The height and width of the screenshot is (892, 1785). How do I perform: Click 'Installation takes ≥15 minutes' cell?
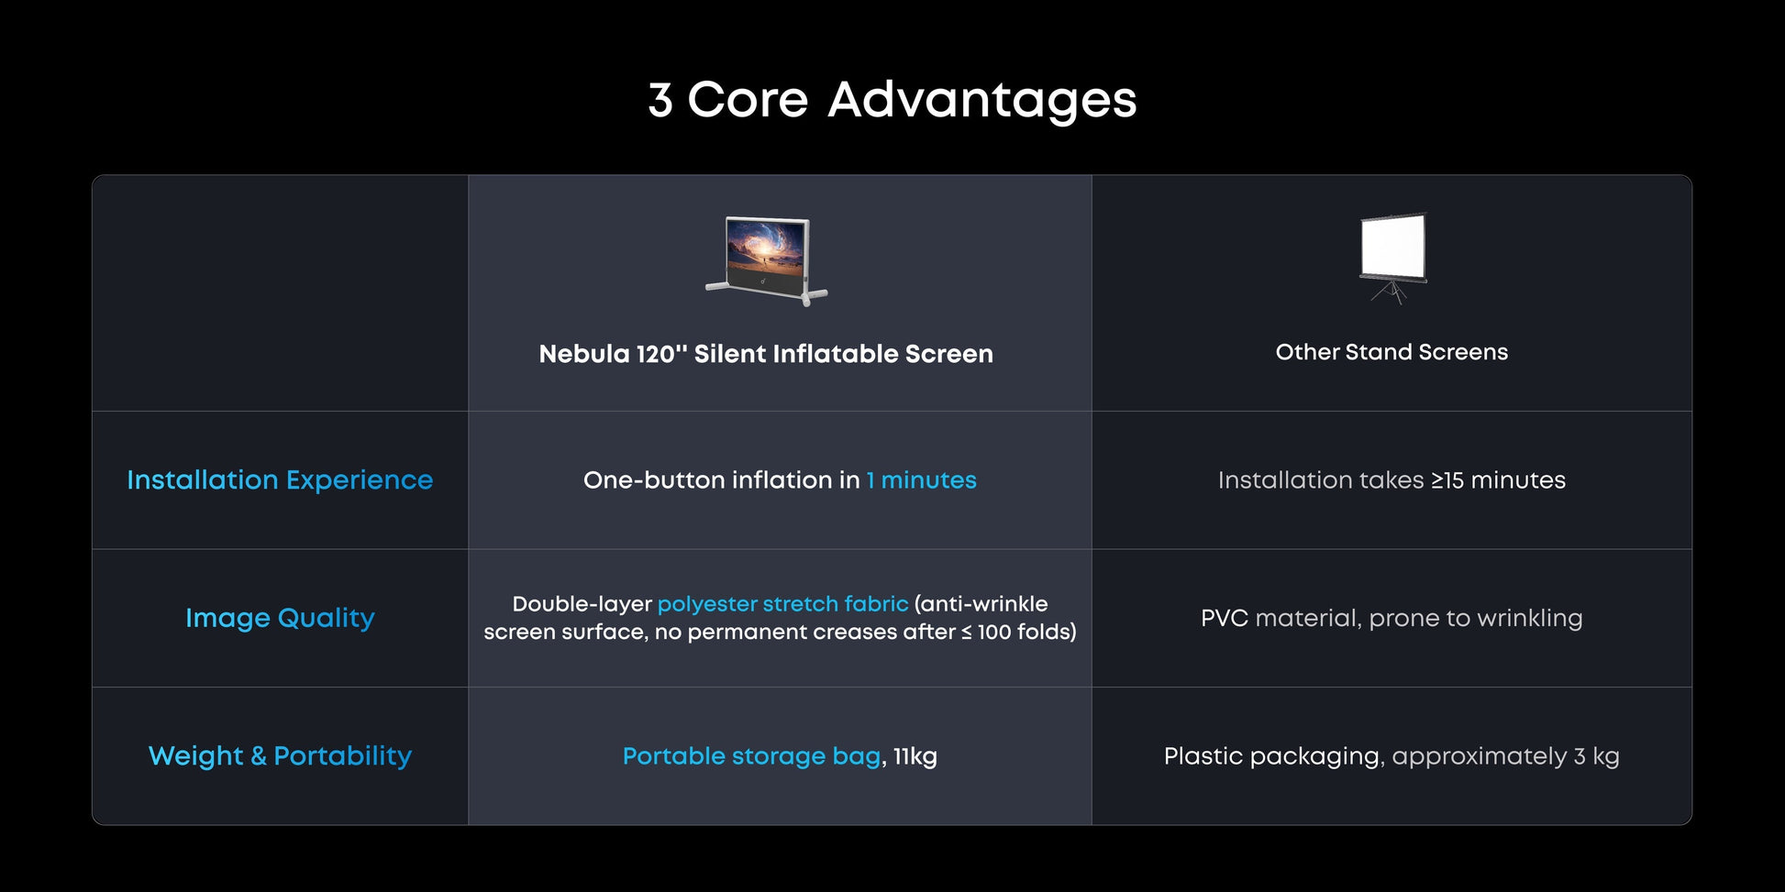tap(1391, 480)
